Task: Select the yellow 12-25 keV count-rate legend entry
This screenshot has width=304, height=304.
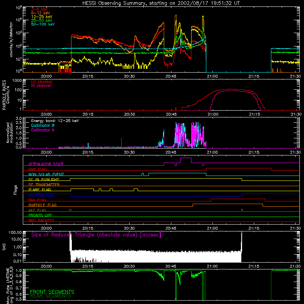Action: click(x=41, y=17)
